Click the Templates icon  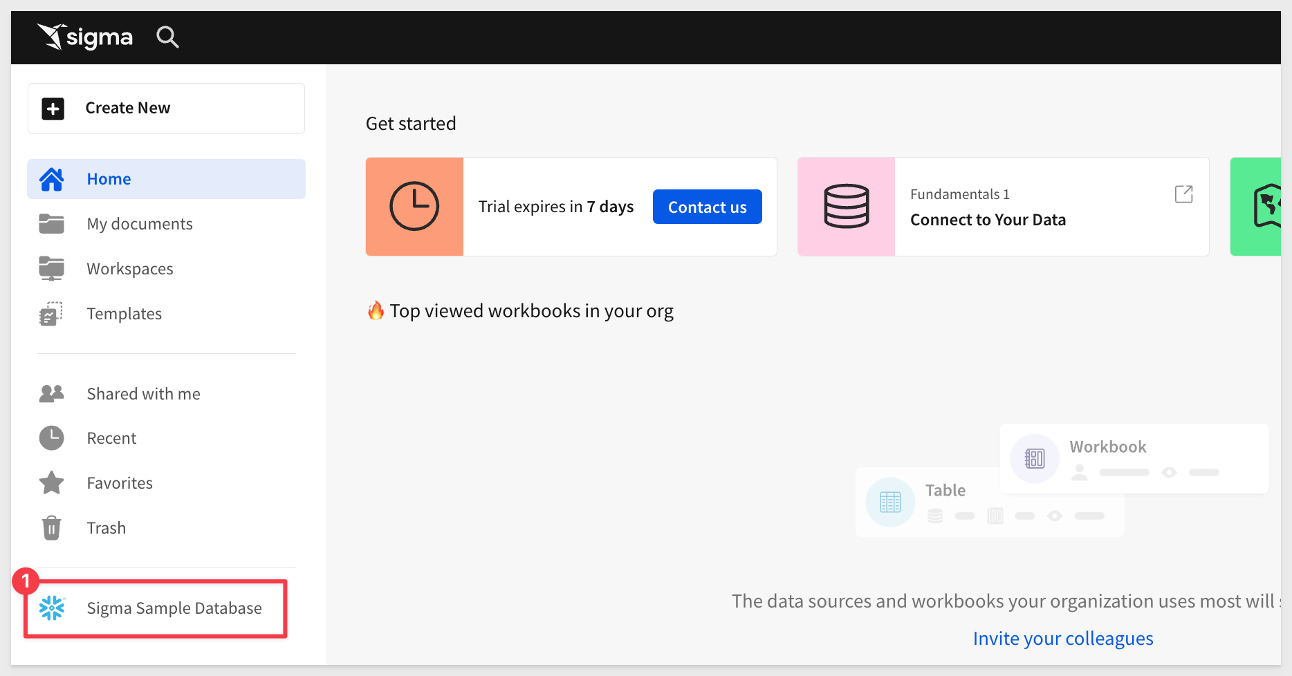(51, 314)
